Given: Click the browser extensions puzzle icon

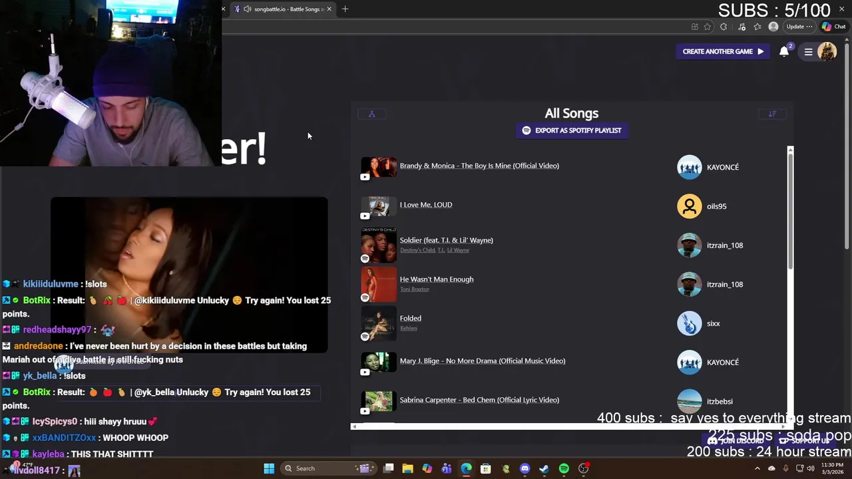Looking at the screenshot, I should coord(724,27).
